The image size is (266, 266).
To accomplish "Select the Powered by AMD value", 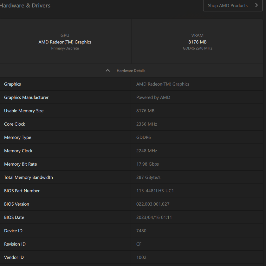I will [153, 97].
